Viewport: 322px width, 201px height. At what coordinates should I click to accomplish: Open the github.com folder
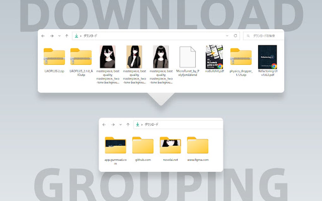(143, 145)
